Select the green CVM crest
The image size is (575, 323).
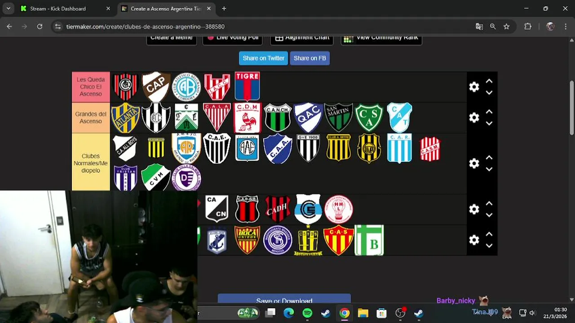point(156,178)
